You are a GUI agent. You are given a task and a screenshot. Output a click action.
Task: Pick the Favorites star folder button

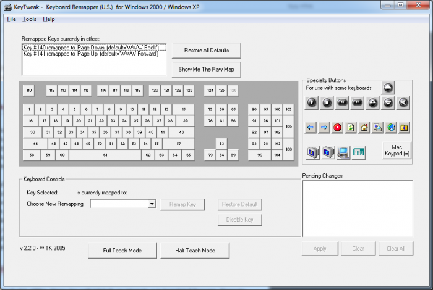click(x=404, y=128)
